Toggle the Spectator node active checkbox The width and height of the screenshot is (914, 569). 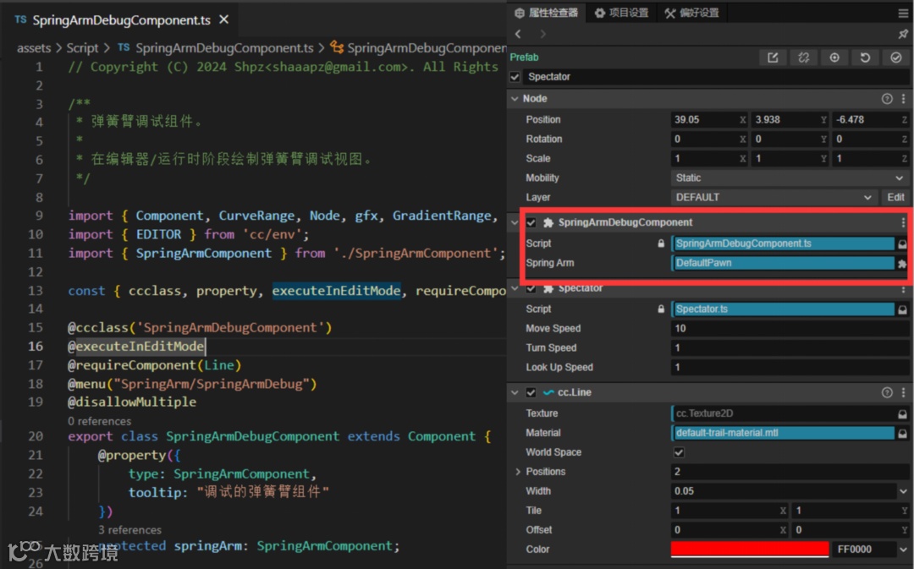tap(515, 77)
